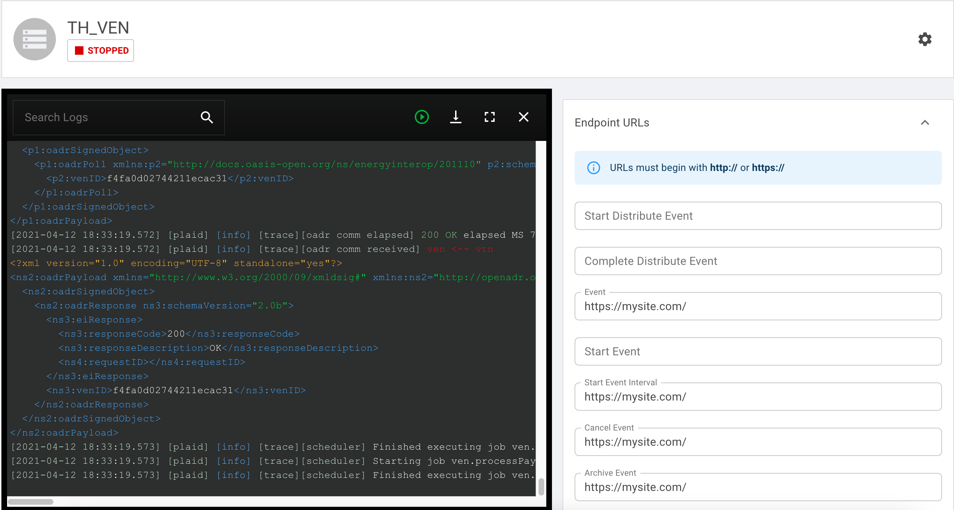954x510 pixels.
Task: Click the Cancel Event URL field
Action: (758, 442)
